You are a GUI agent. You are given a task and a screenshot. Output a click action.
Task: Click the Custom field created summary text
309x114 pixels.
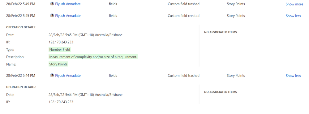[x=184, y=16]
